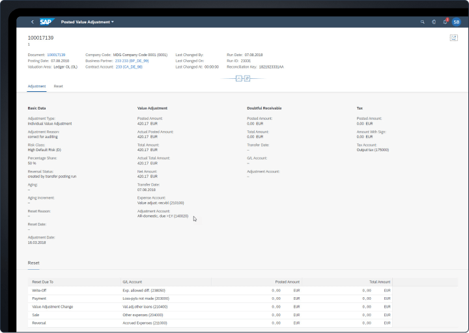Open document link 100017139
This screenshot has width=469, height=333.
[x=56, y=55]
